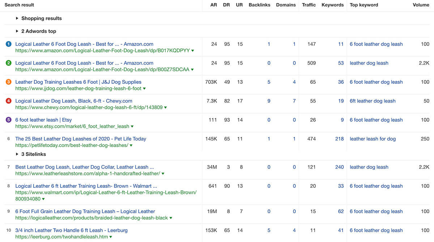
Task: Click traffic value 509 in second Amazon row
Action: [311, 63]
